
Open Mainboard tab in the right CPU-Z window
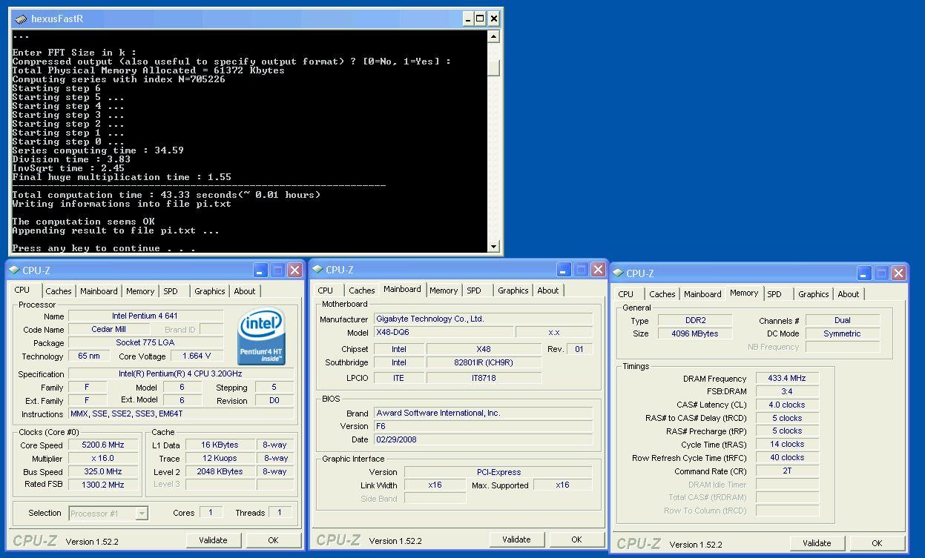702,294
